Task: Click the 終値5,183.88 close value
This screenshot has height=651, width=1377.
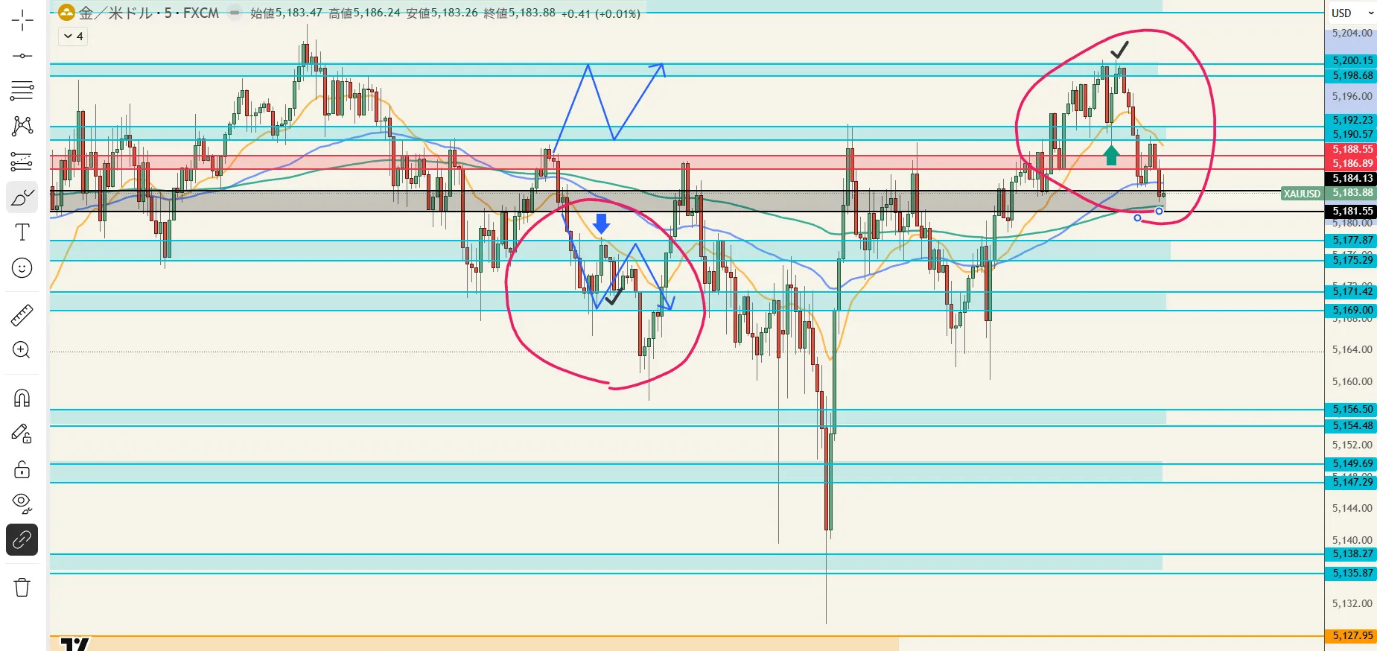Action: [x=519, y=13]
